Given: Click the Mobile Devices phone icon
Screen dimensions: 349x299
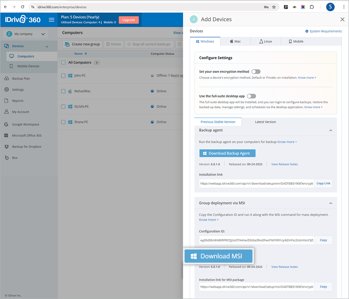Looking at the screenshot, I should point(11,66).
